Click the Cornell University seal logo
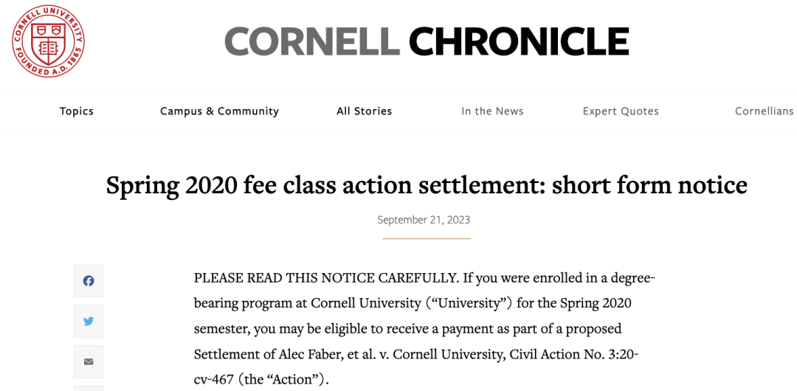 (48, 42)
